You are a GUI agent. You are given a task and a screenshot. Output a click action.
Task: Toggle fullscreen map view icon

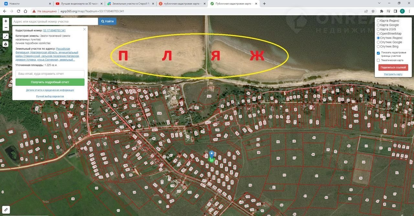(6, 36)
